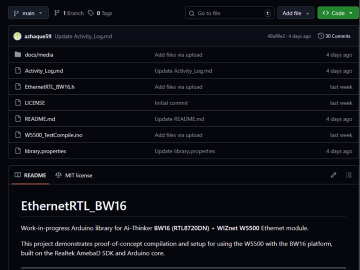Click the file icon beside LICENSE
This screenshot has height=270, width=360.
(x=18, y=103)
